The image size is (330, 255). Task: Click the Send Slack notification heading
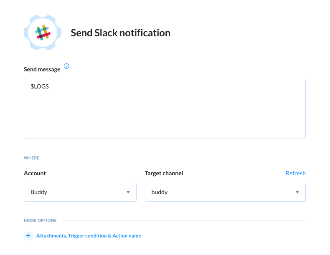120,33
